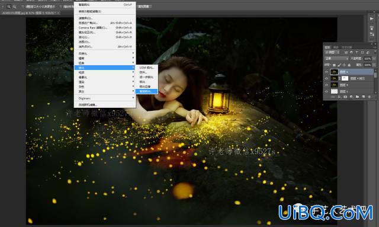Filter layers by type T icon
Viewport: 379px width, 227px height.
tap(356, 52)
